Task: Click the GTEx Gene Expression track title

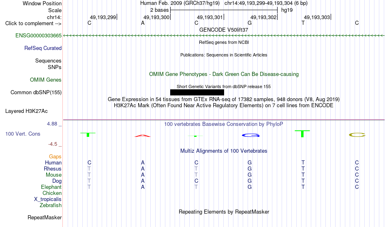Action: (x=224, y=99)
